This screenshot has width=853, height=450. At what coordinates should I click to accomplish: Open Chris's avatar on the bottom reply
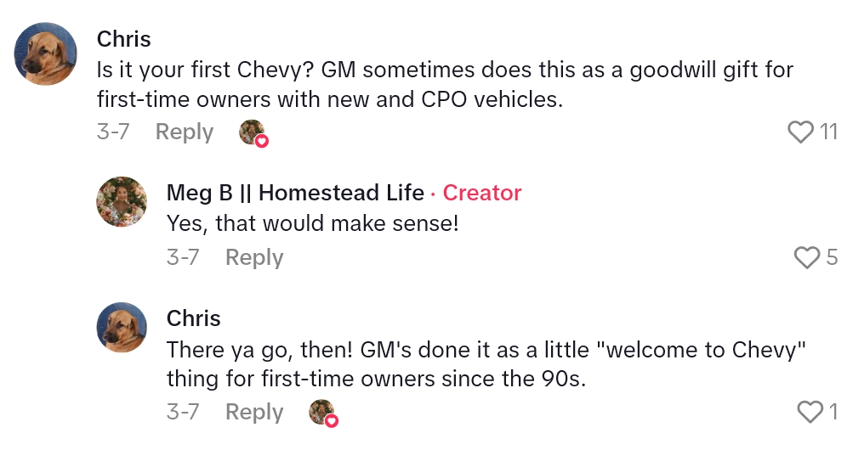click(x=122, y=327)
